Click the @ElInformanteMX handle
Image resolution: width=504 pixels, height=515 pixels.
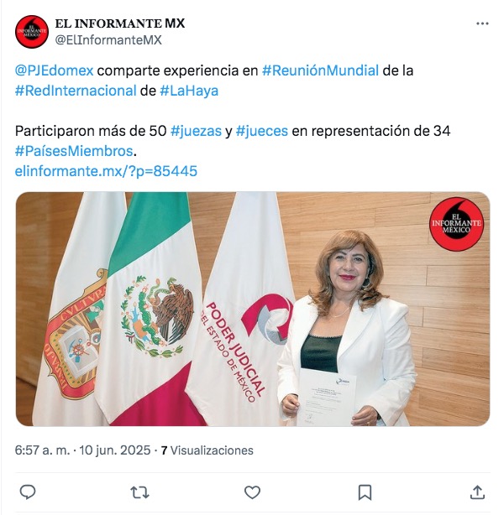pos(108,40)
